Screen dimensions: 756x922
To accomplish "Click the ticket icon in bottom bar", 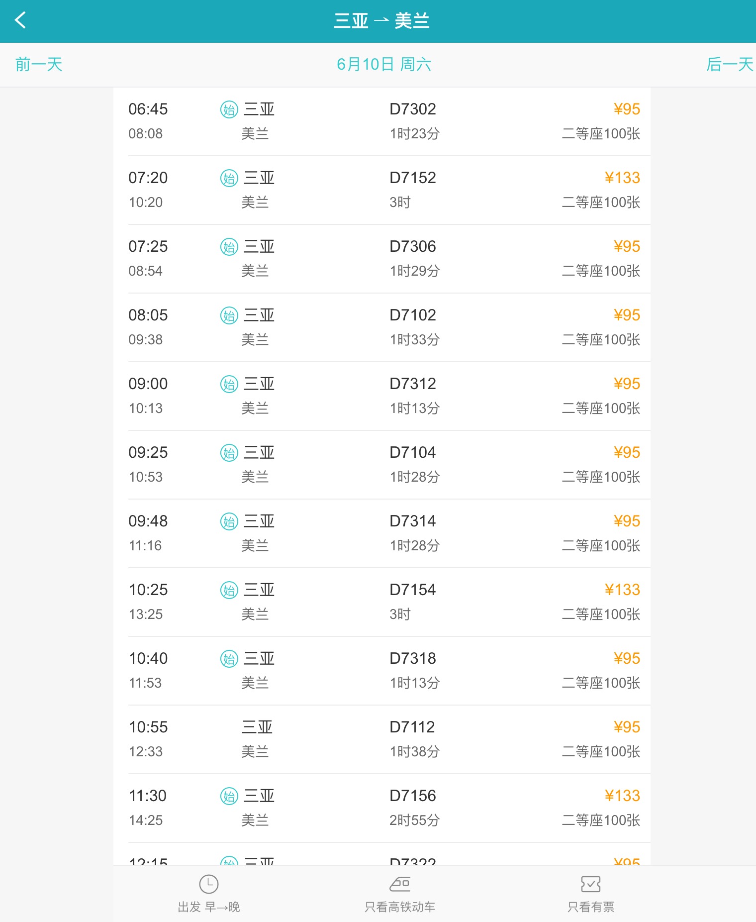I will tap(590, 884).
